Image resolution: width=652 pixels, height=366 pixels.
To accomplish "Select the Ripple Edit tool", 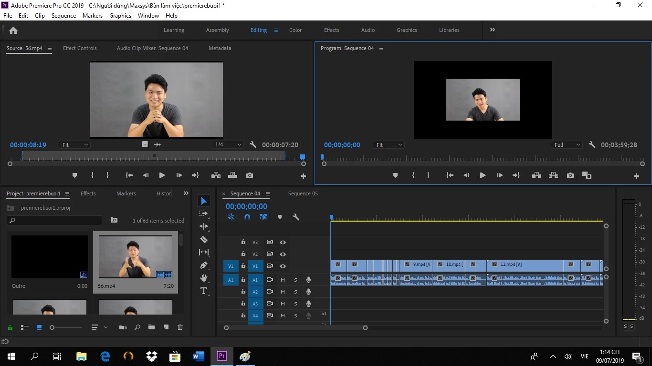I will [204, 226].
